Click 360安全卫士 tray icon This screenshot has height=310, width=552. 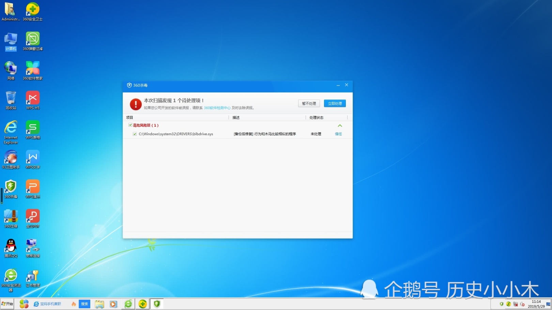point(508,304)
